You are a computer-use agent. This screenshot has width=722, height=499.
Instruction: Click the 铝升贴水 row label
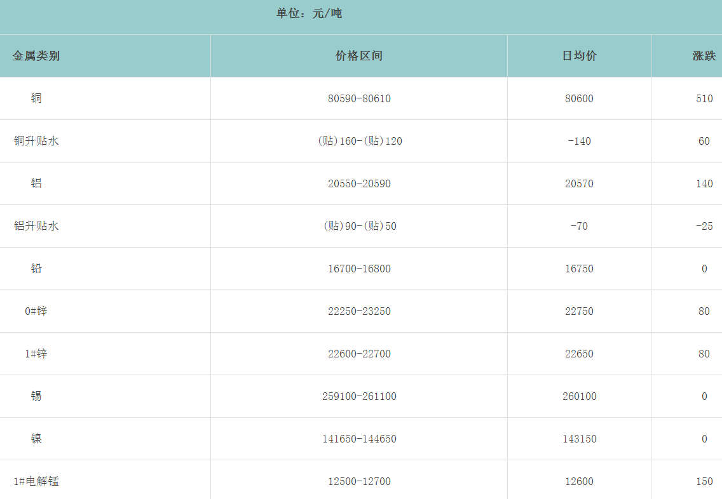(36, 226)
